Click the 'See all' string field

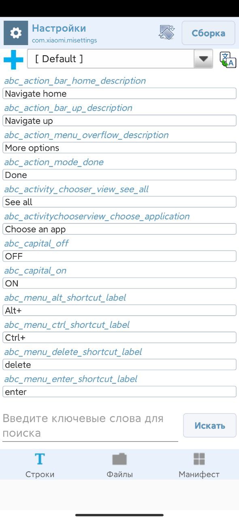(119, 202)
